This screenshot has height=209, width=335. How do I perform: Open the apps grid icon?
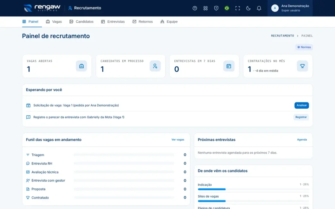click(205, 8)
